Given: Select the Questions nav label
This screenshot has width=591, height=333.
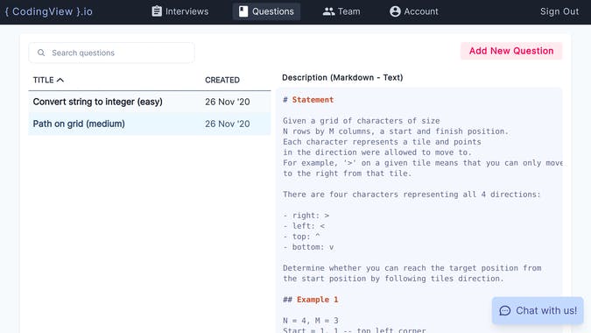Looking at the screenshot, I should (273, 11).
